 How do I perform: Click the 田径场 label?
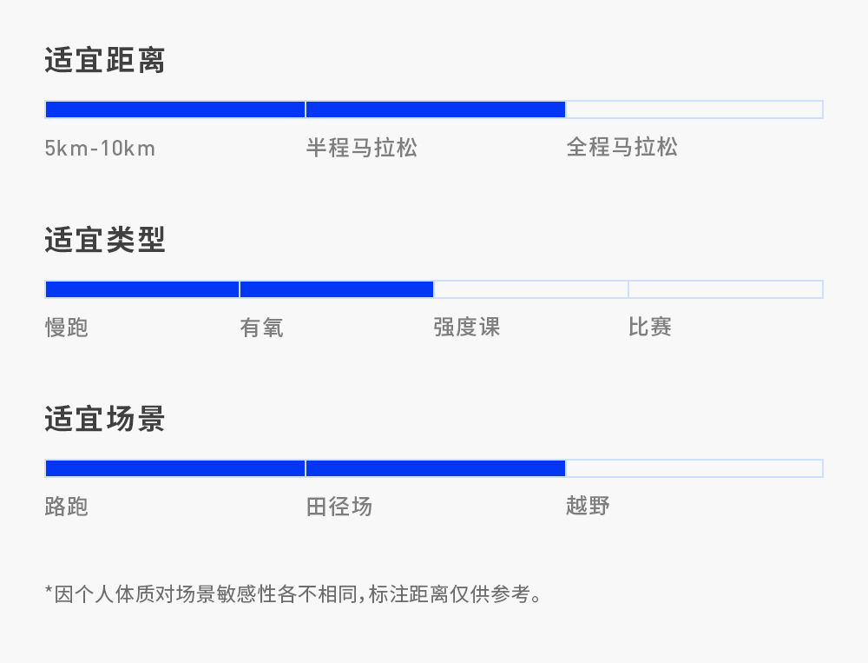pyautogui.click(x=339, y=507)
